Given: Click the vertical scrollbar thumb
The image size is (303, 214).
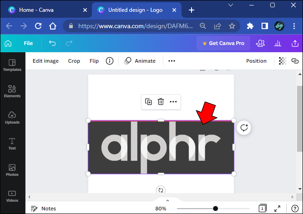Looking at the screenshot, I should tap(300, 119).
